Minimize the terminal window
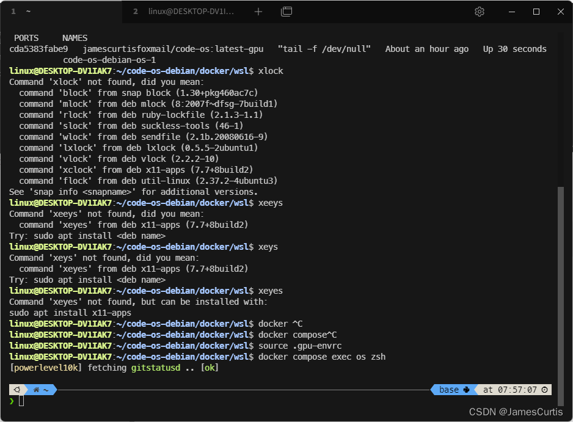The width and height of the screenshot is (573, 422). [512, 12]
